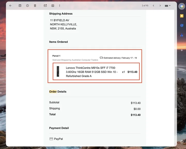
Task: Report this email as spam
Action: click(27, 6)
